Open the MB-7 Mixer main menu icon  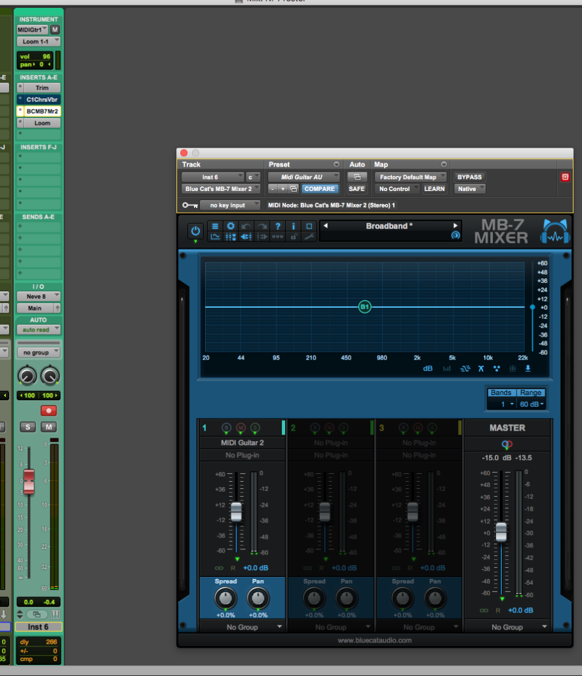[215, 226]
